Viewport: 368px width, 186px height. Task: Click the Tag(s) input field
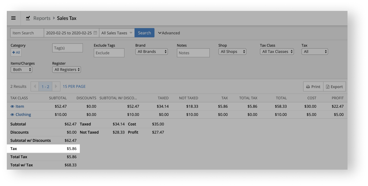68,48
